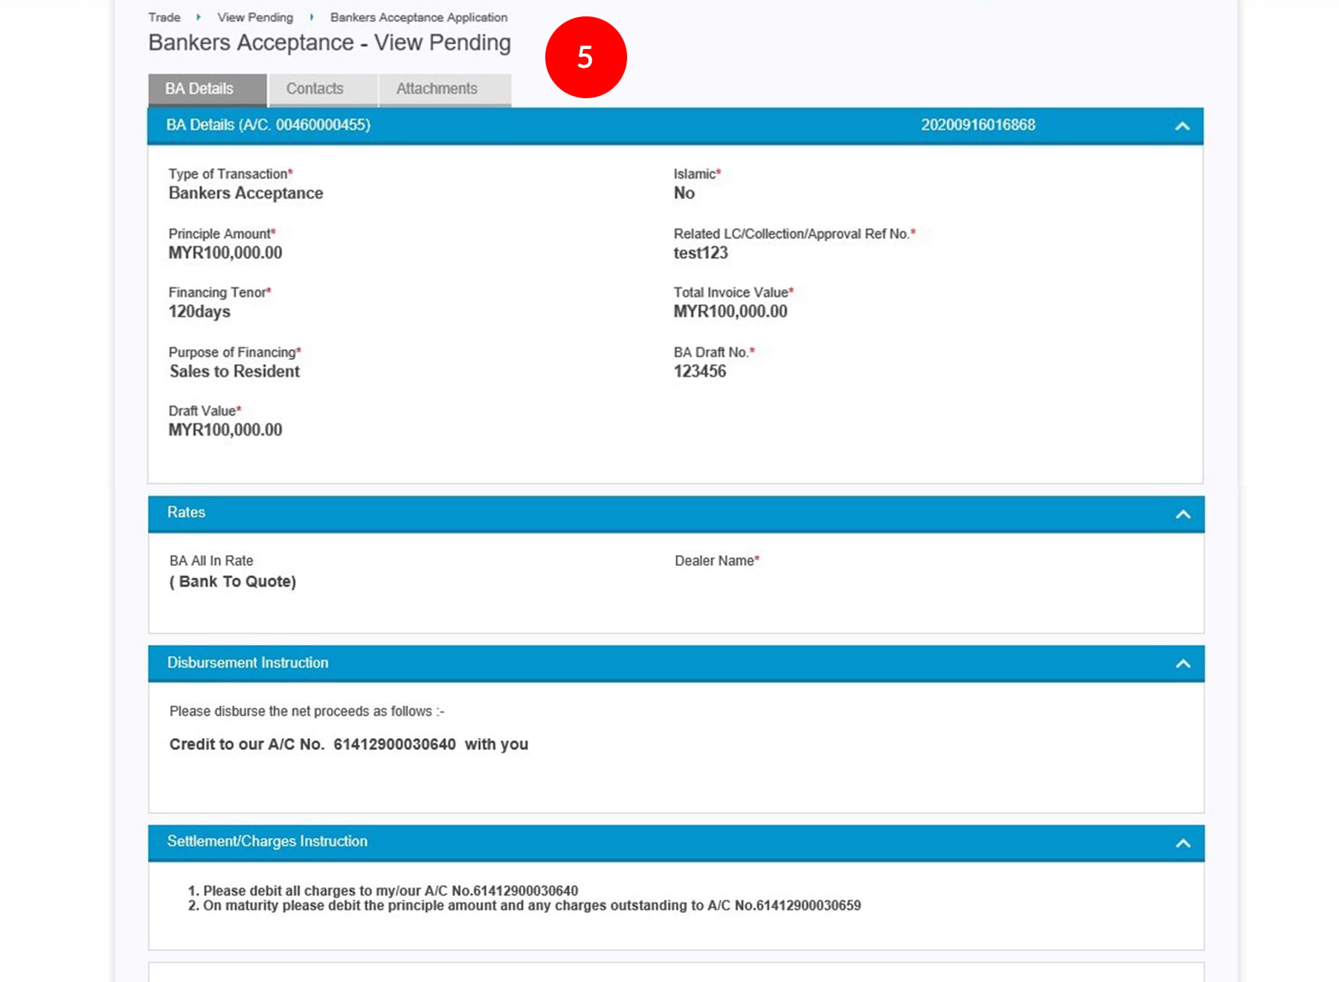Click the View Pending breadcrumb link
The width and height of the screenshot is (1339, 982).
click(255, 17)
